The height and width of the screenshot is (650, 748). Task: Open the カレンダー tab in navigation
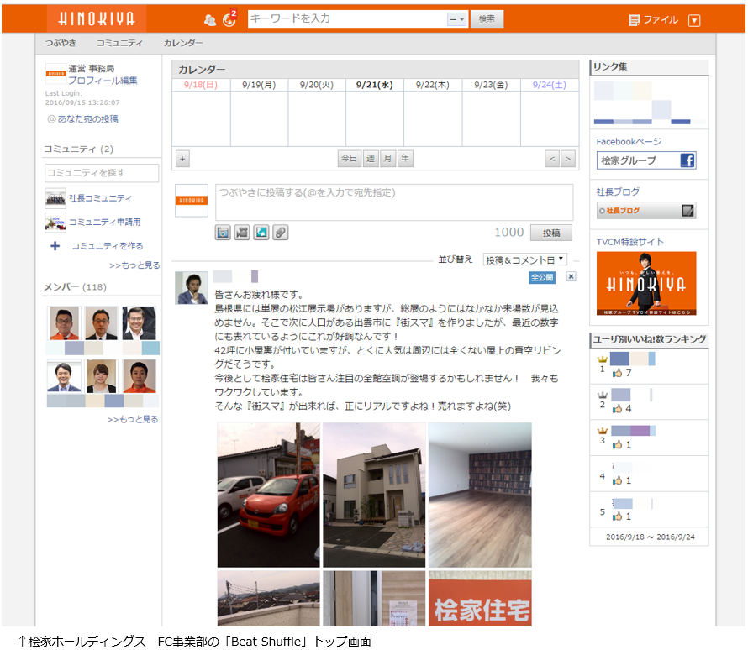coord(183,43)
